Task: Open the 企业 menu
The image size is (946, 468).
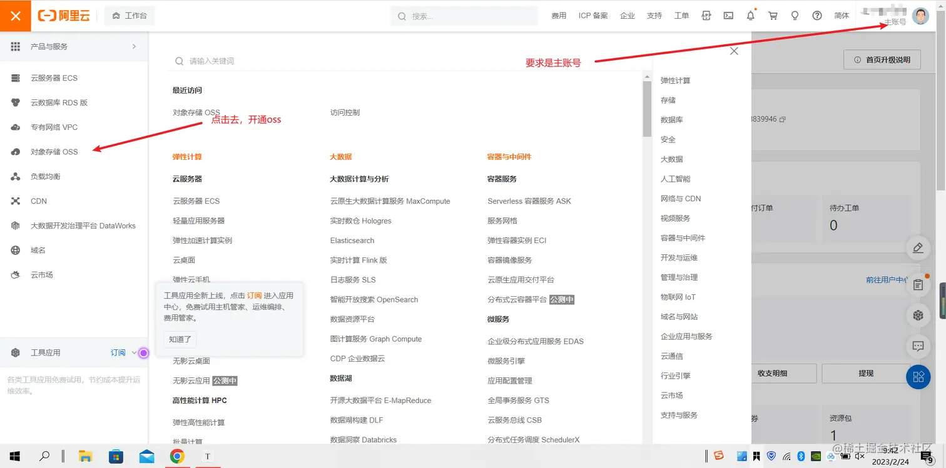Action: coord(628,16)
